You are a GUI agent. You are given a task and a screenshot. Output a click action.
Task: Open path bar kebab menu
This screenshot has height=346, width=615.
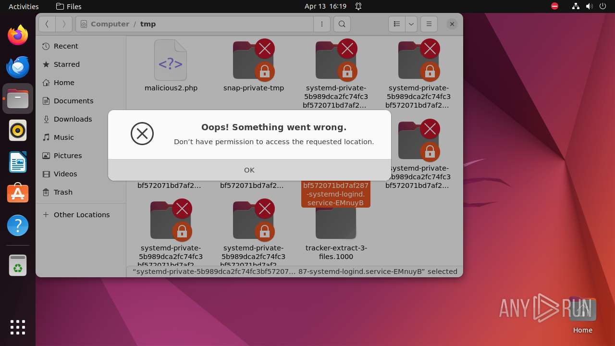pyautogui.click(x=321, y=24)
